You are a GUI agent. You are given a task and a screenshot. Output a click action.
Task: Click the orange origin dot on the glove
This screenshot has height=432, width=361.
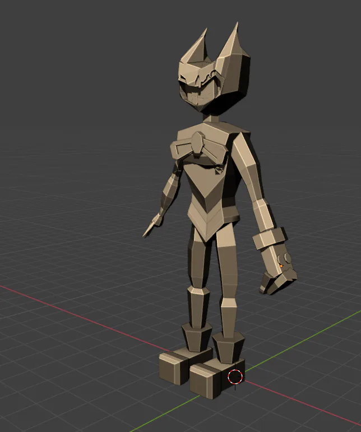pos(281,266)
